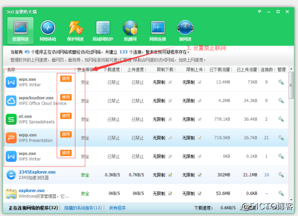Image resolution: width=298 pixels, height=216 pixels.
Task: Switch to 正在连接网络的程序(32) tab
Action: pos(33,208)
